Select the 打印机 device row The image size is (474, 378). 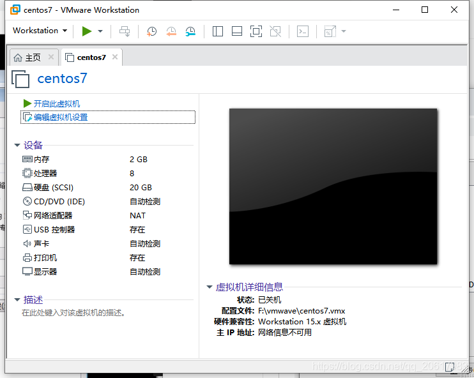pos(107,258)
